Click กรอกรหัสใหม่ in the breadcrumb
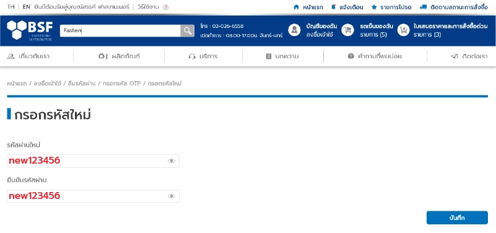 tap(165, 84)
